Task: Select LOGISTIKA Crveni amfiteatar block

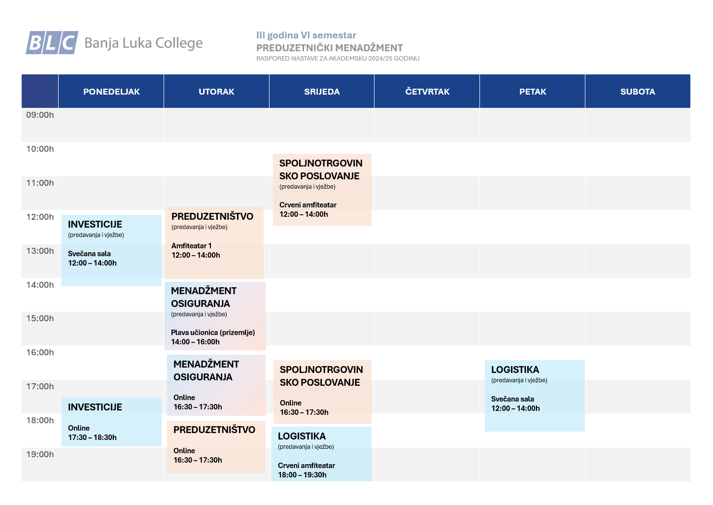Action: tap(321, 454)
